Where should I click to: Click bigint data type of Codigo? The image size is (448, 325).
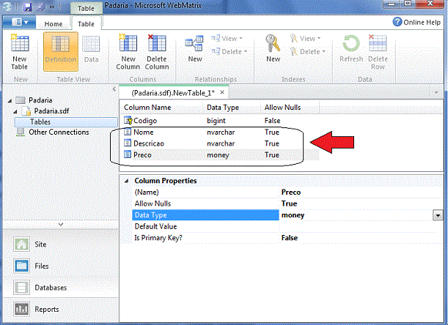pyautogui.click(x=216, y=121)
